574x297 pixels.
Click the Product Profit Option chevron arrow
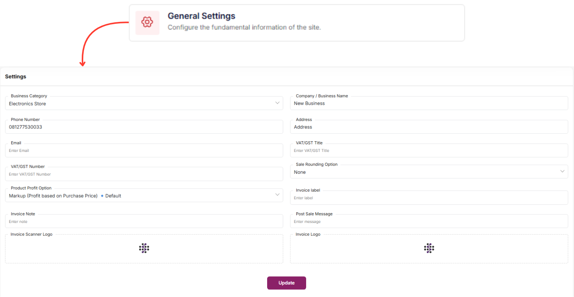[x=277, y=195]
